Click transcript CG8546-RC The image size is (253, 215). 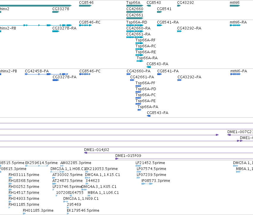[x=90, y=22]
